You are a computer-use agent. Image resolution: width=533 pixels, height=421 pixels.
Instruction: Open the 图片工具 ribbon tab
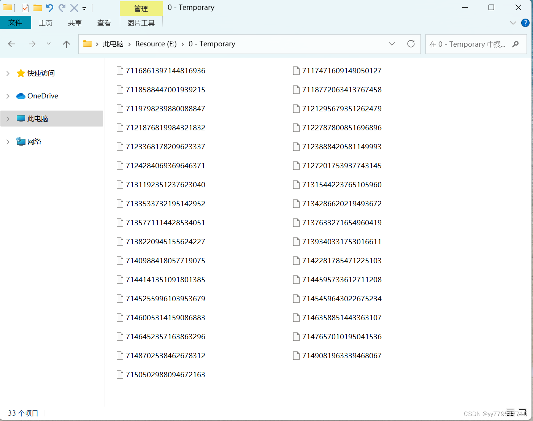click(141, 23)
